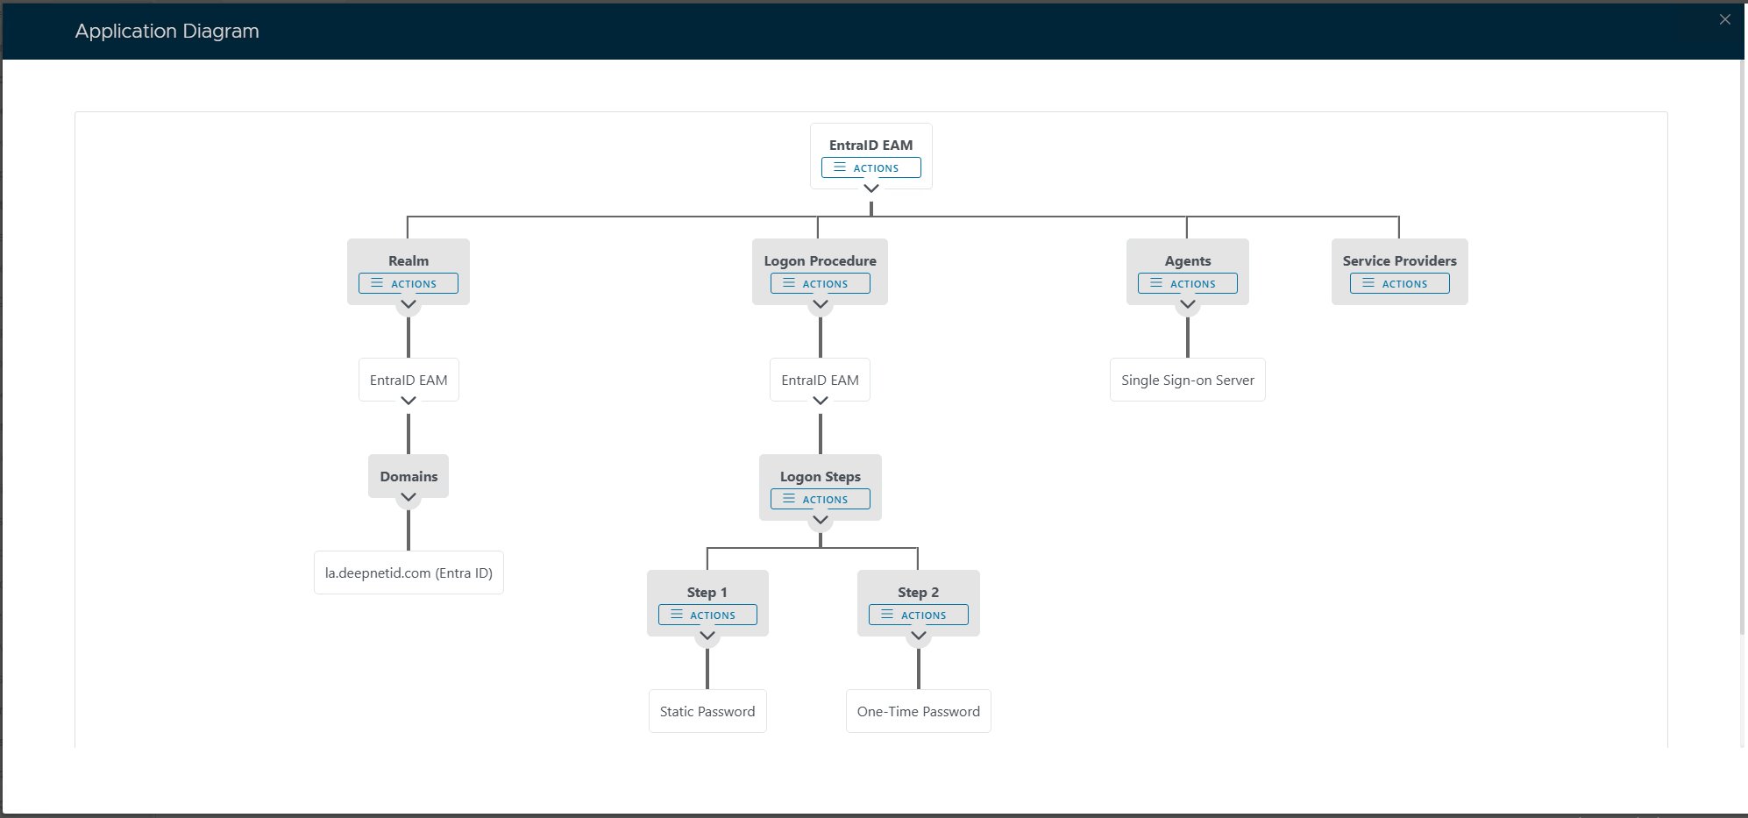
Task: Open the Logon Steps ACTIONS menu
Action: coord(820,499)
